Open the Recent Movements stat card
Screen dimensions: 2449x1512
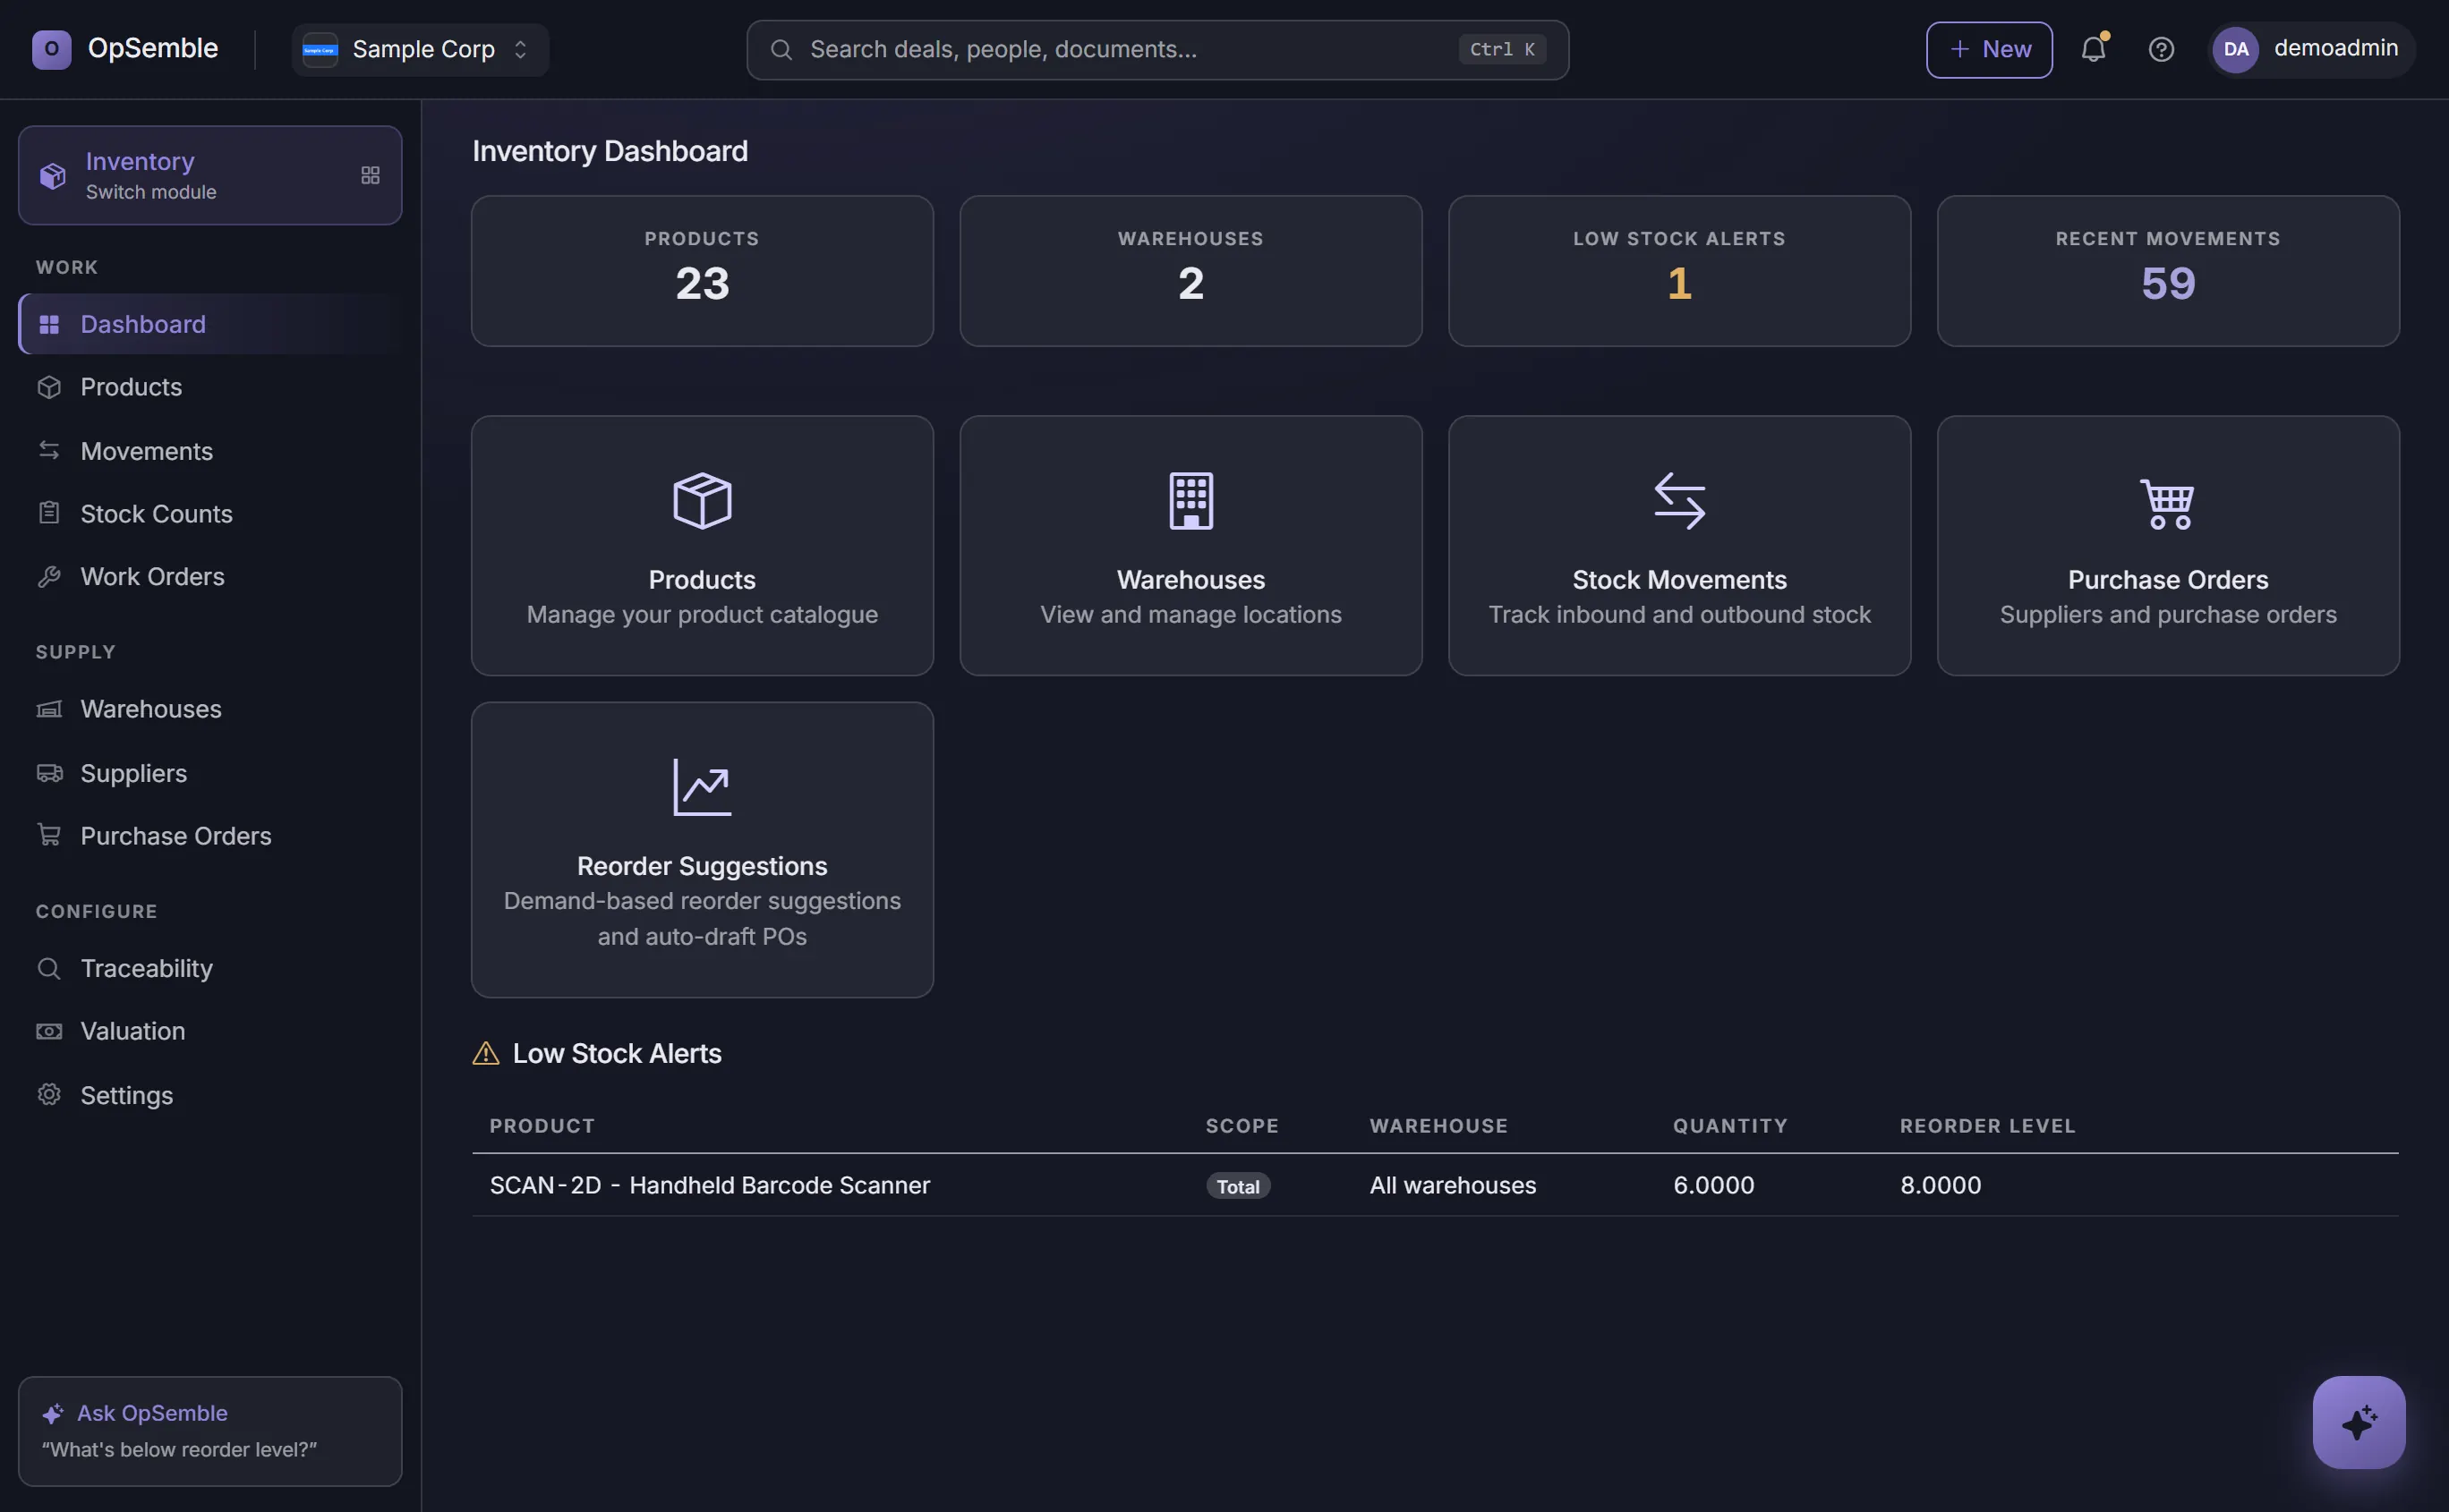[x=2168, y=271]
